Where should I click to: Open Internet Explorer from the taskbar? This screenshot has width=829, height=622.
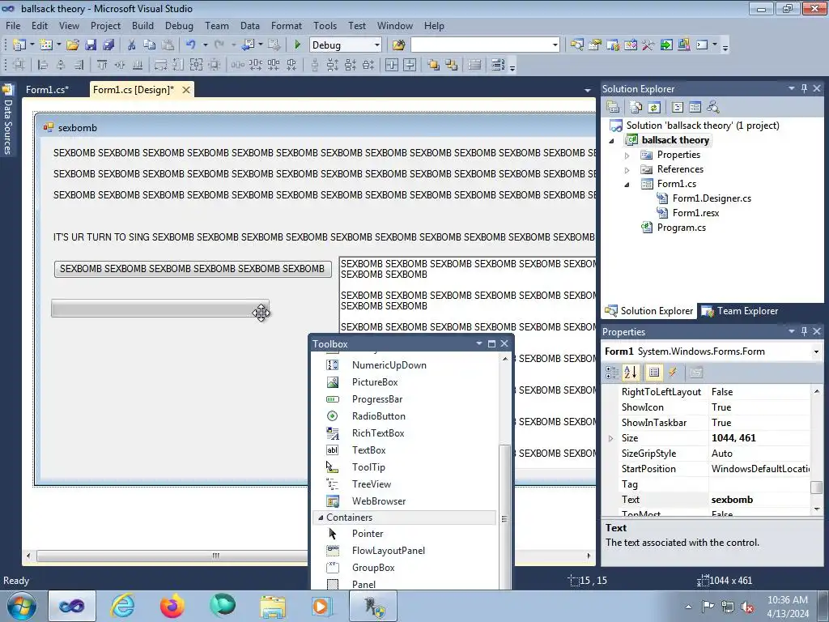tap(123, 606)
